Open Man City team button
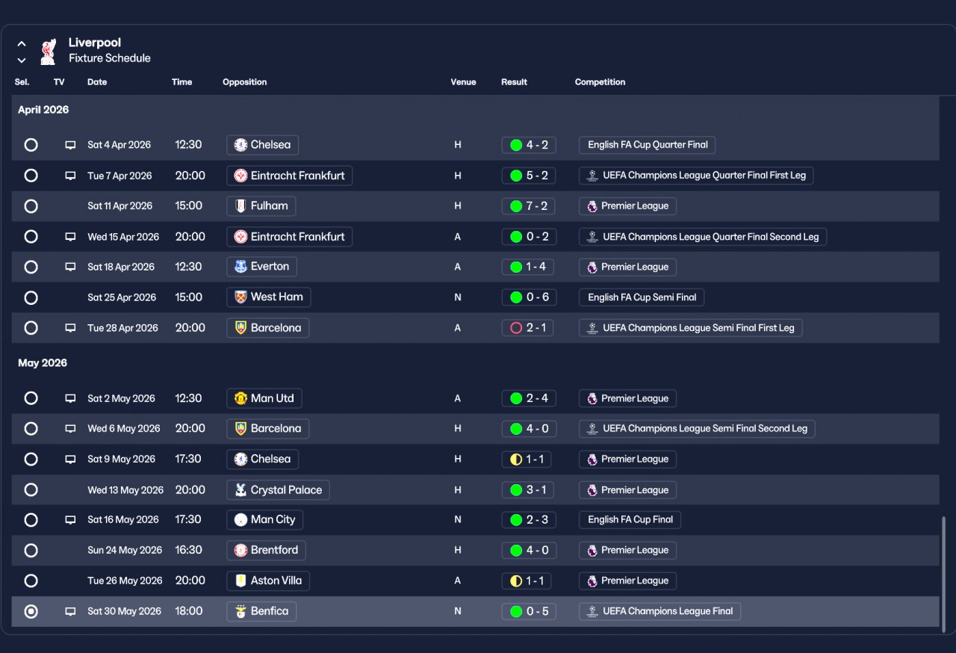This screenshot has width=956, height=653. (x=265, y=520)
